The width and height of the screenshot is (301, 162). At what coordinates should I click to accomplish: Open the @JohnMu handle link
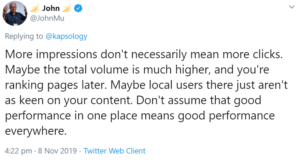coord(47,18)
